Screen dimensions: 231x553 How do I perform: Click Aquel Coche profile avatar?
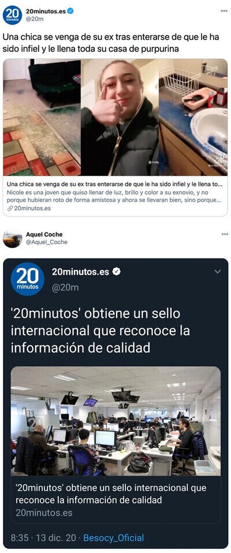12,238
